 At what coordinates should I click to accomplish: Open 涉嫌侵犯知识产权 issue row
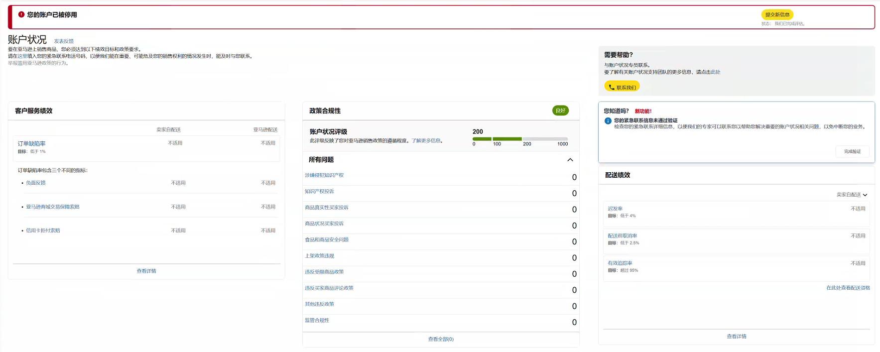[324, 175]
